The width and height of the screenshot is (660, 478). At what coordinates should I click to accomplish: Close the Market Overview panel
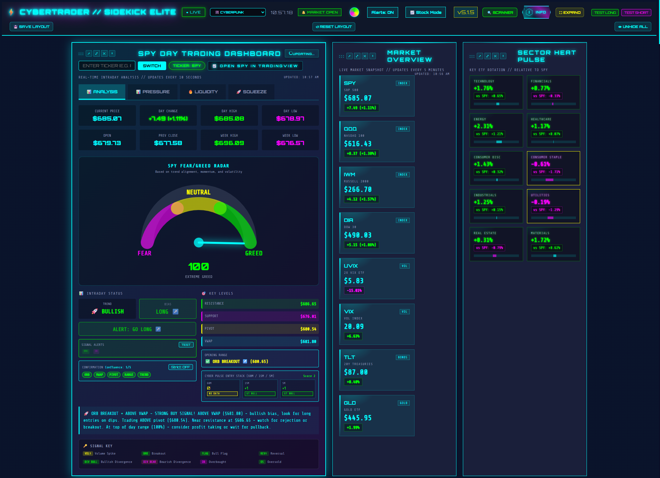tap(365, 56)
